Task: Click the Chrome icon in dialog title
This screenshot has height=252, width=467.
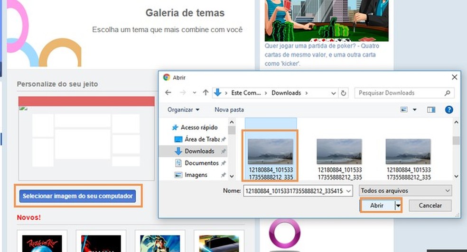Action: point(167,77)
